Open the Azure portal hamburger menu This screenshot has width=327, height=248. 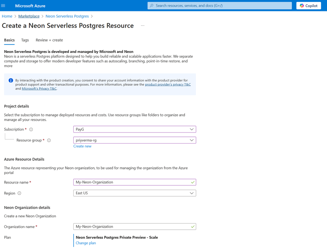pyautogui.click(x=3, y=6)
